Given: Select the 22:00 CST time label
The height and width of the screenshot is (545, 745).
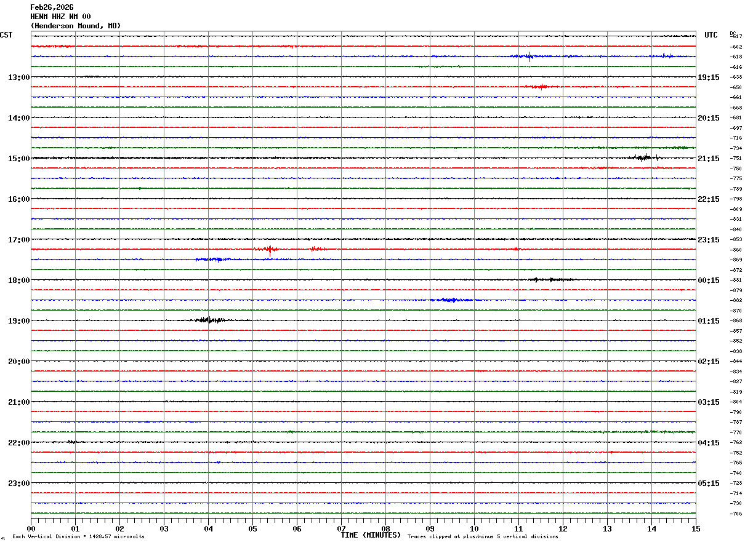Looking at the screenshot, I should 18,443.
